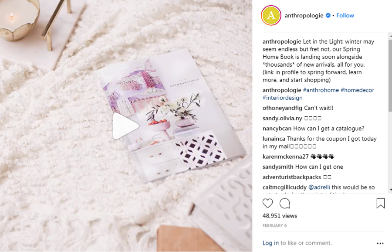
Task: Click the verified badge icon
Action: click(328, 16)
